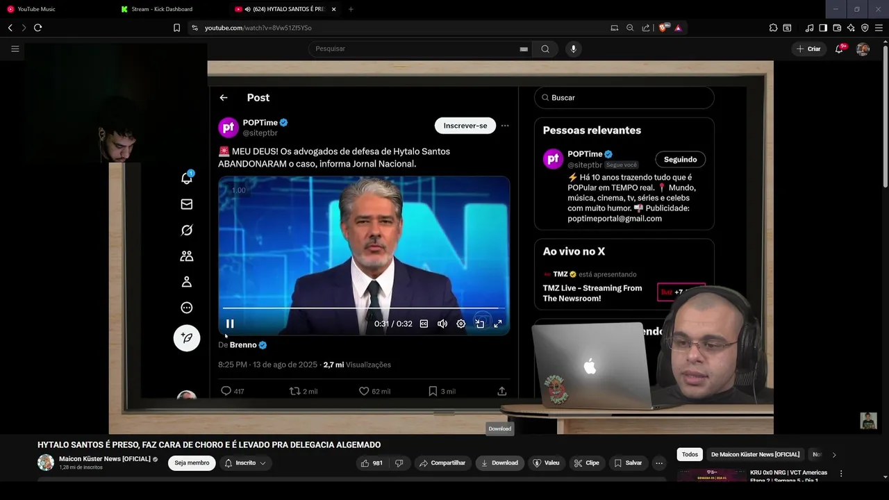Viewport: 889px width, 500px height.
Task: Dislike the video with thumbs-down
Action: tap(399, 463)
